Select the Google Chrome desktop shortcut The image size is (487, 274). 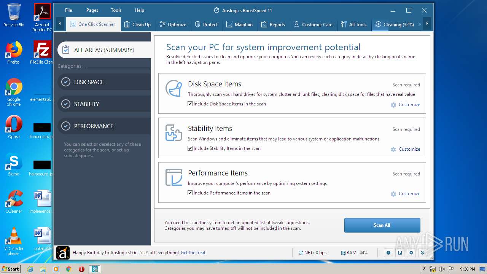coord(14,92)
